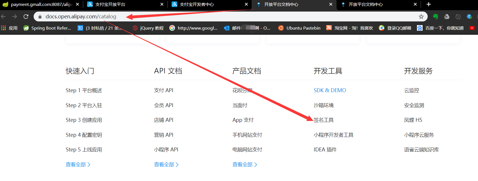478x181 pixels.
Task: Open the App 支付 product doc
Action: pyautogui.click(x=243, y=120)
